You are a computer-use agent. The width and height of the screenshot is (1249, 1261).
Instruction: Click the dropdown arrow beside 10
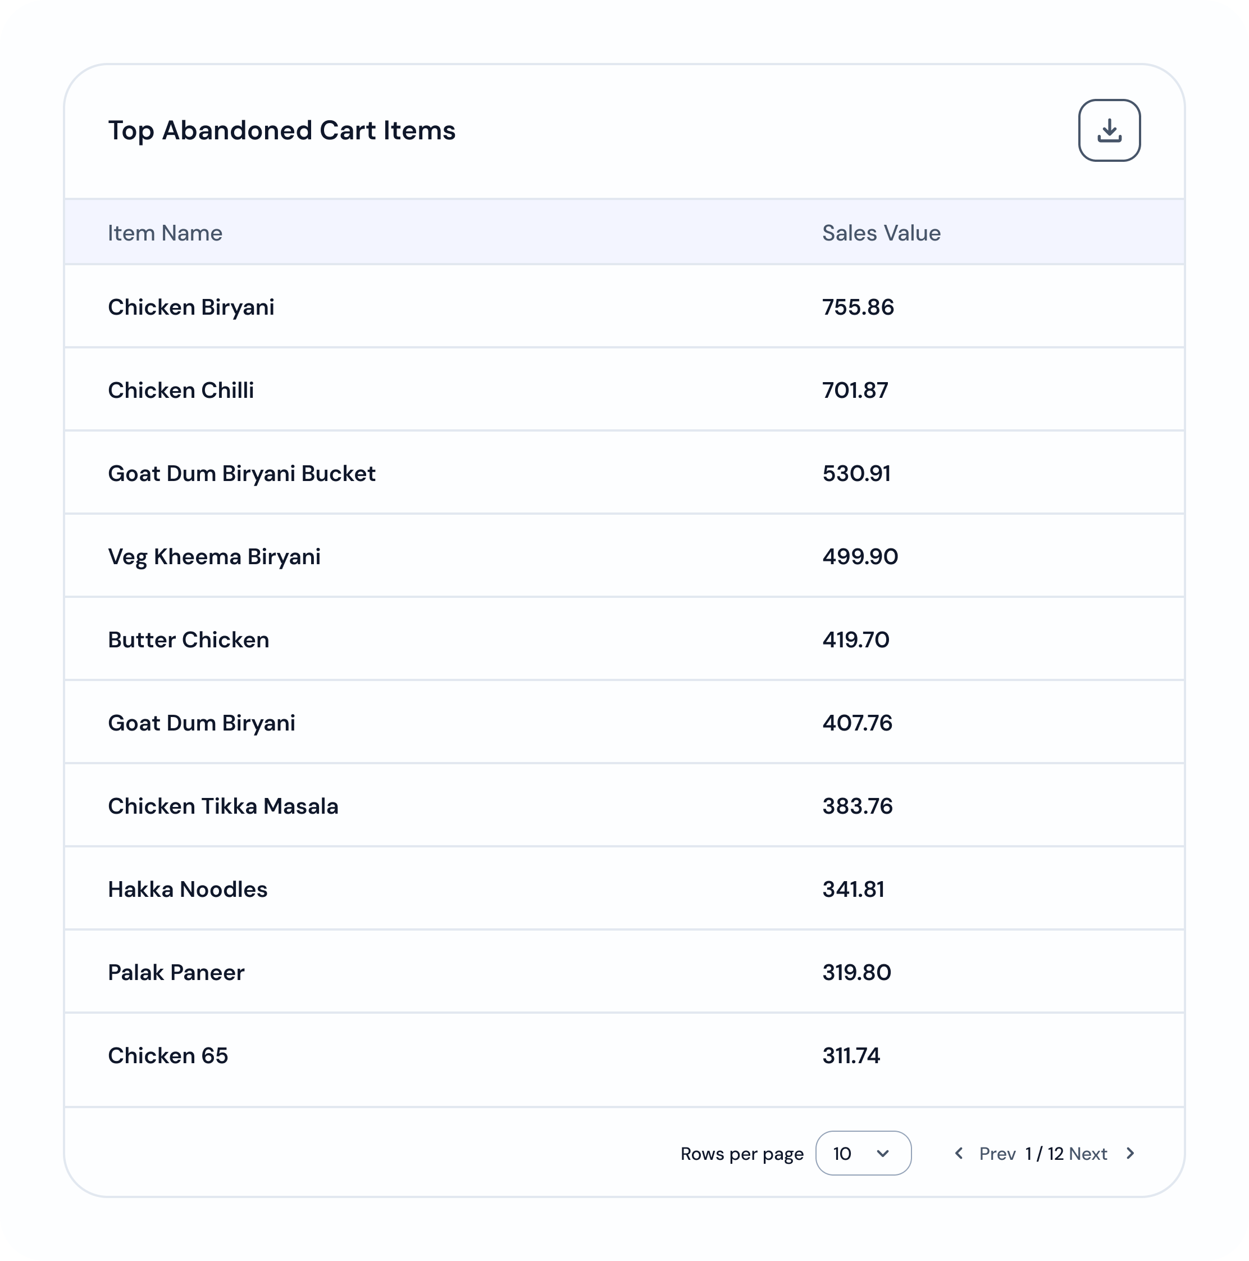[882, 1153]
